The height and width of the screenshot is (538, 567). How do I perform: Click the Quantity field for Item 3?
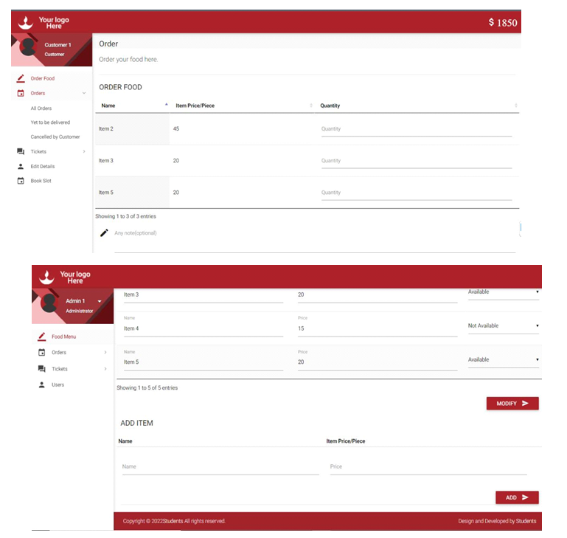[x=417, y=162]
